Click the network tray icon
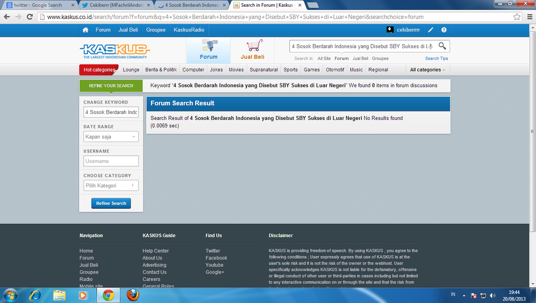536x303 pixels. 483,295
